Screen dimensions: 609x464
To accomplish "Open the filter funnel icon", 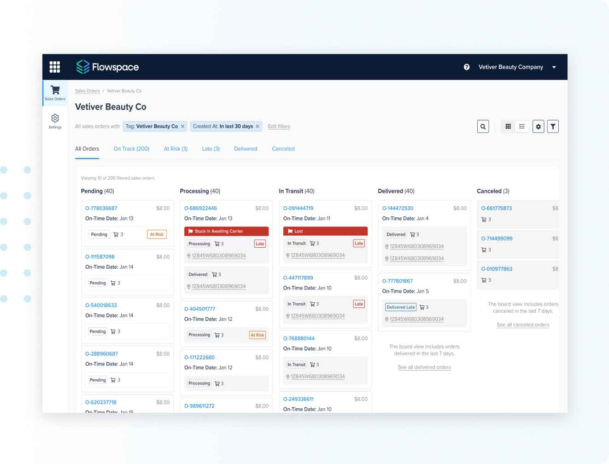I will pos(553,126).
